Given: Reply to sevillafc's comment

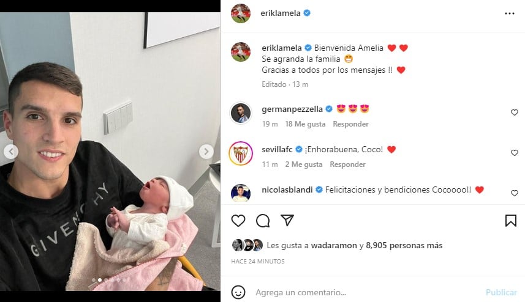Looking at the screenshot, I should pos(347,164).
